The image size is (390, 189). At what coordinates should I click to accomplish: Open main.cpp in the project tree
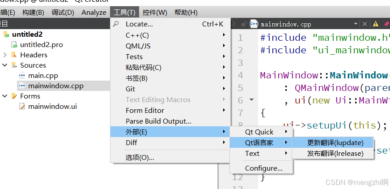43,75
